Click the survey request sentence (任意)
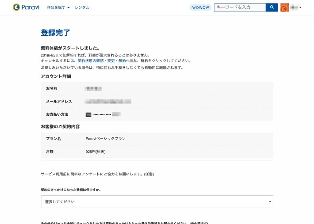Viewport: 314px width, 224px height. point(97,174)
